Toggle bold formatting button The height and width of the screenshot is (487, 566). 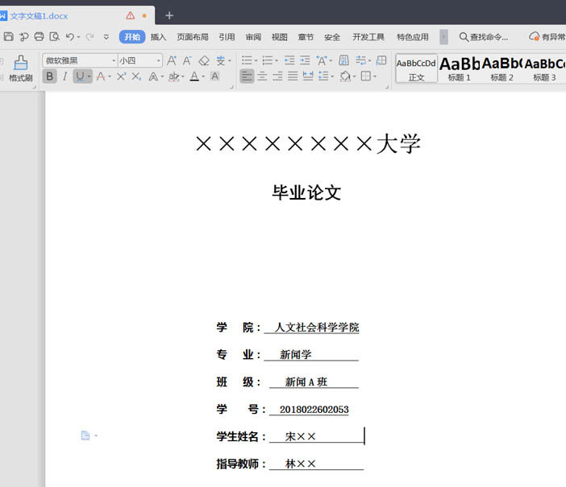pyautogui.click(x=50, y=76)
